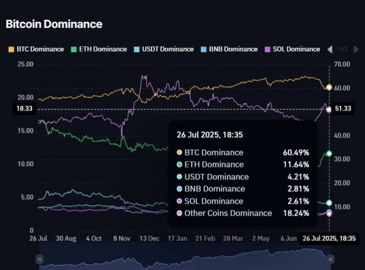Image resolution: width=365 pixels, height=270 pixels.
Task: Click the ETH Dominance 11.64% tooltip value
Action: (x=296, y=164)
